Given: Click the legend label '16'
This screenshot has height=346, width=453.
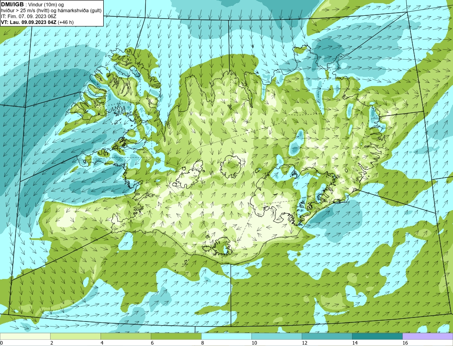Looking at the screenshot, I should point(405,343).
